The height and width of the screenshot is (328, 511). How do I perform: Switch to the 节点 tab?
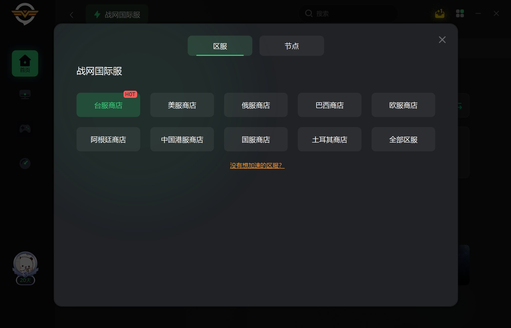click(x=292, y=46)
